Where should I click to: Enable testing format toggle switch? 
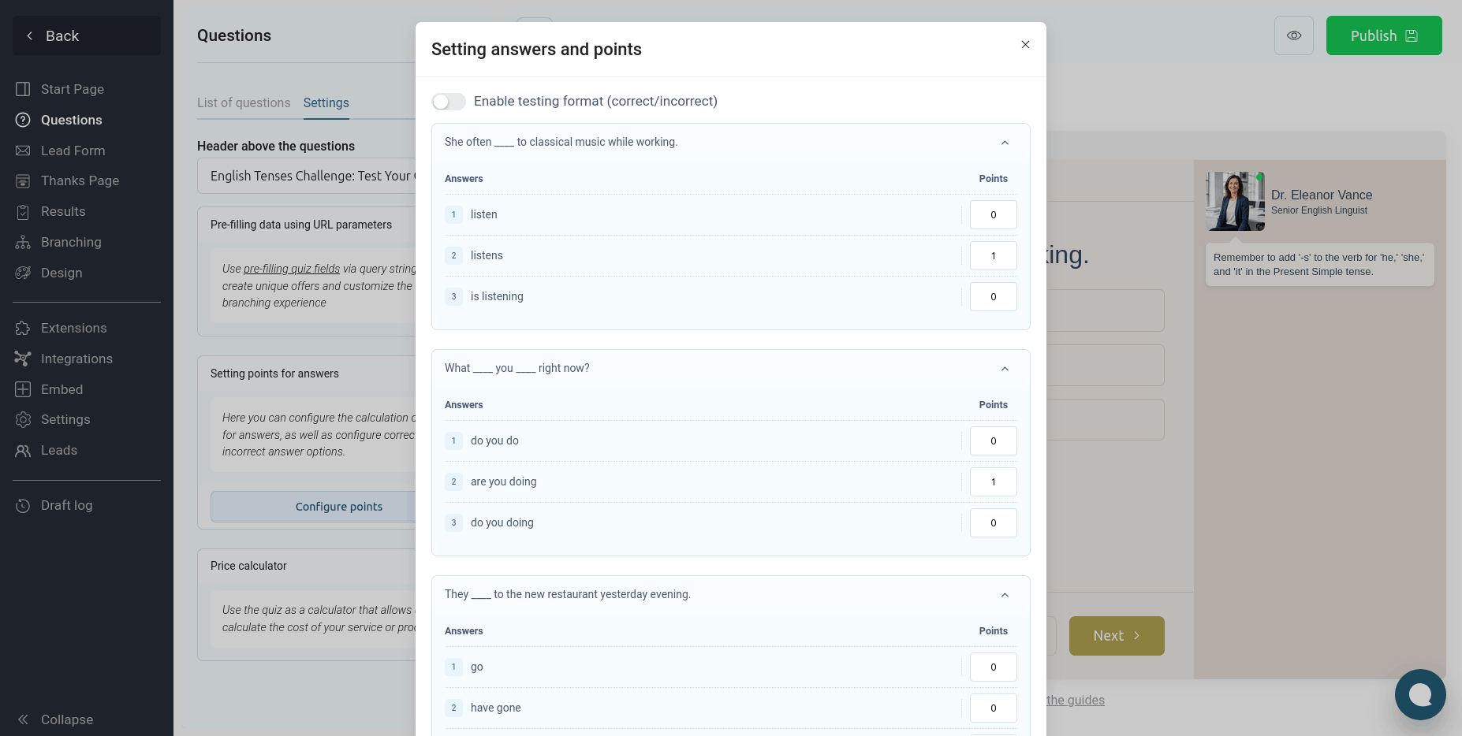[x=449, y=102]
